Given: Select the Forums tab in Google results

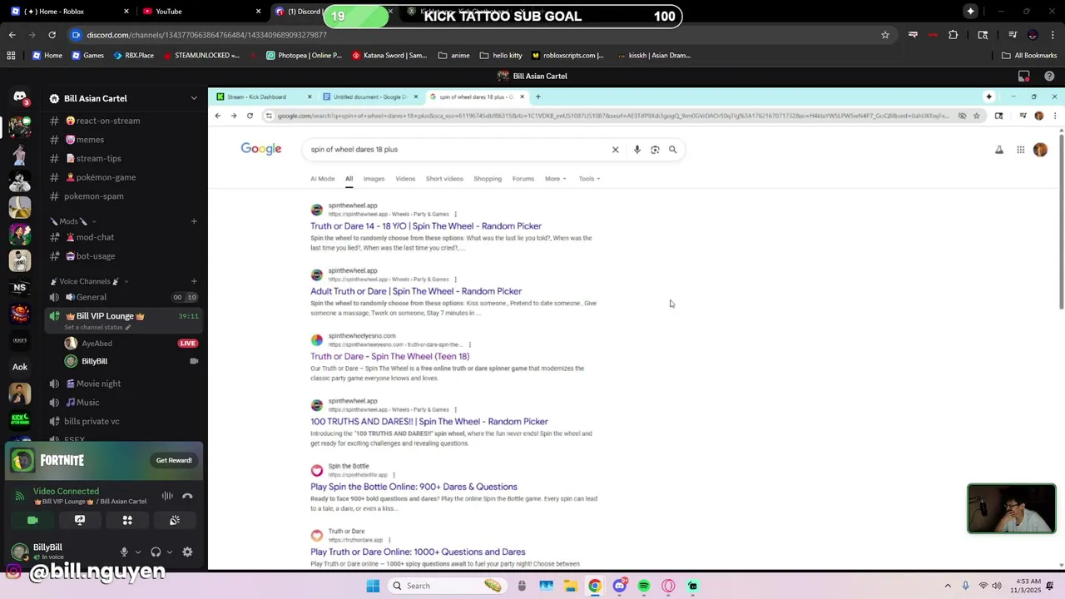Looking at the screenshot, I should [x=523, y=179].
